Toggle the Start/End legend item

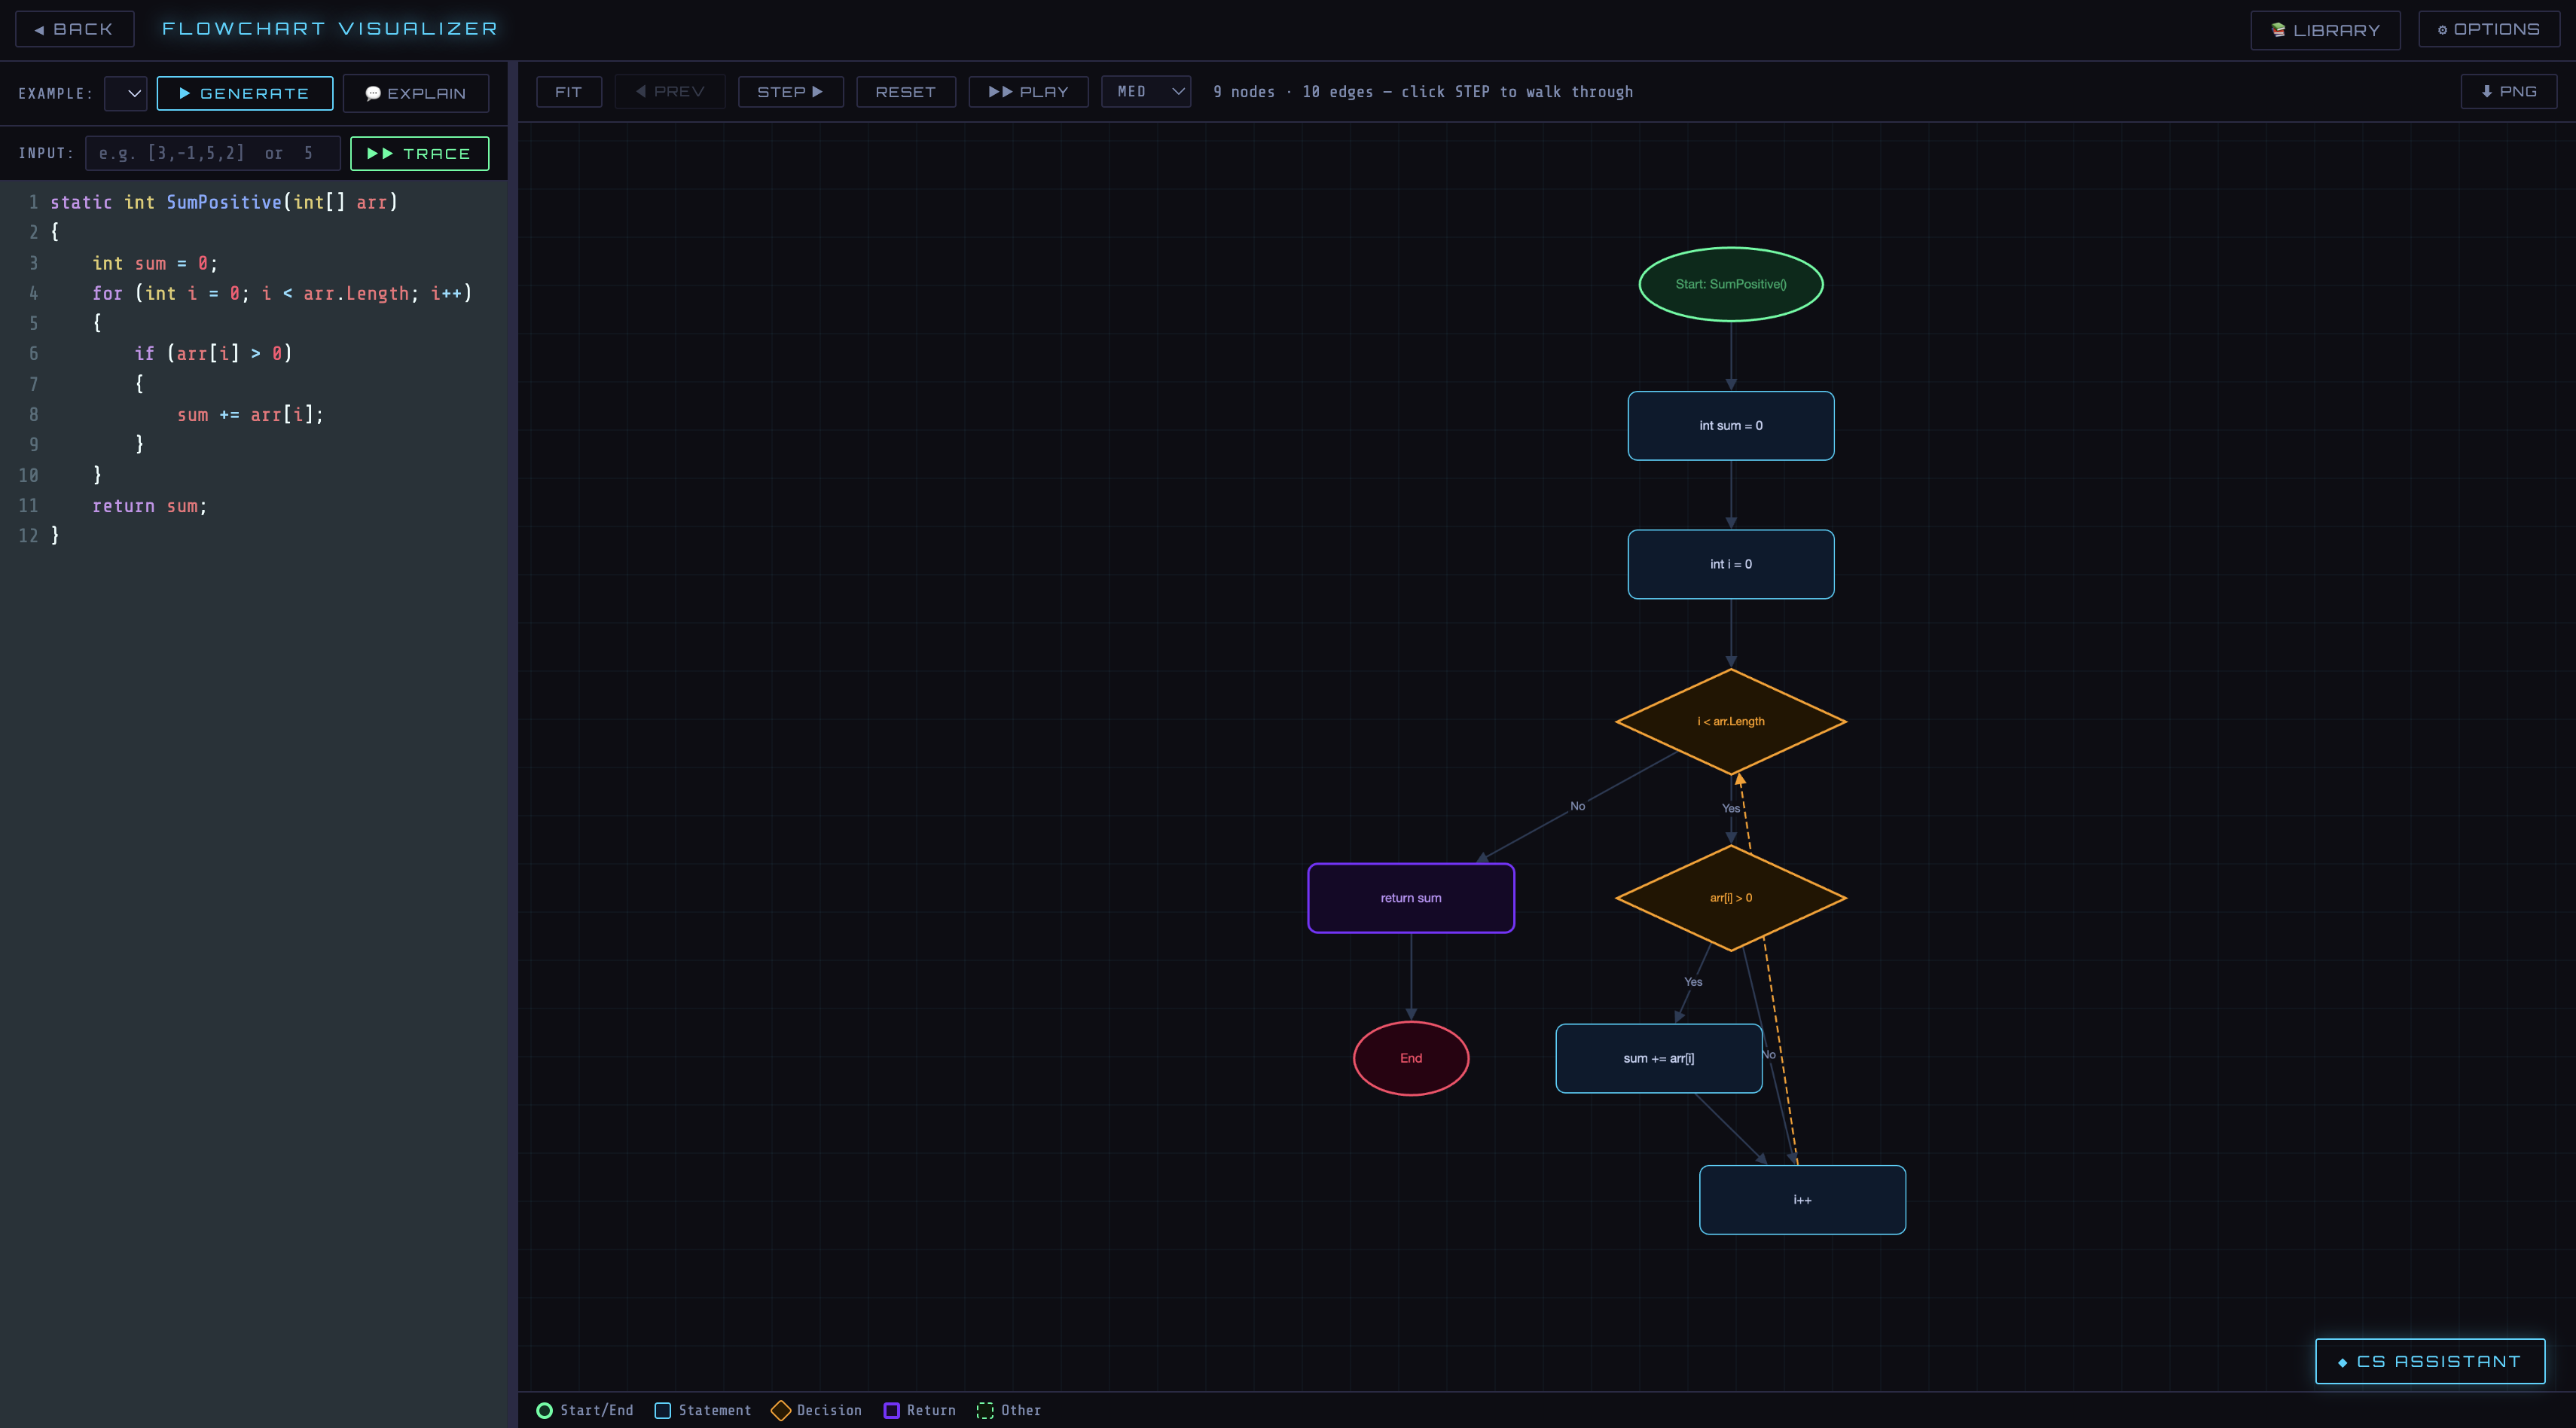click(545, 1410)
